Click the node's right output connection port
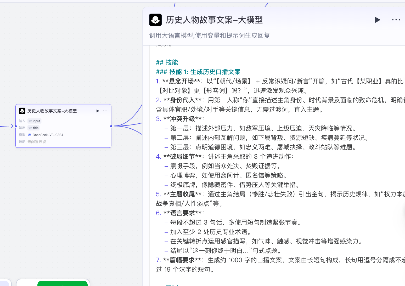The height and width of the screenshot is (286, 405). click(x=111, y=126)
